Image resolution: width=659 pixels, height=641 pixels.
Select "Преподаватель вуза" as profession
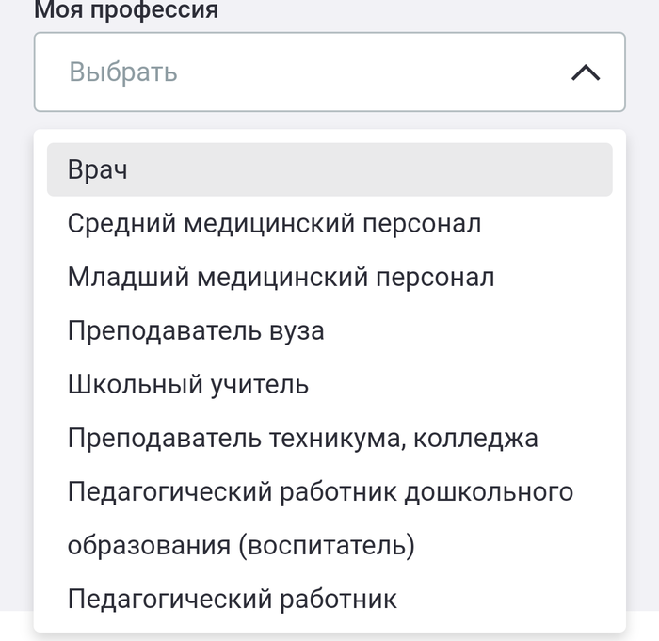pos(196,331)
